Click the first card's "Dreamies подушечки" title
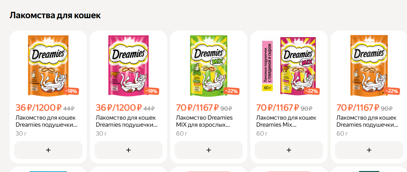 [47, 121]
